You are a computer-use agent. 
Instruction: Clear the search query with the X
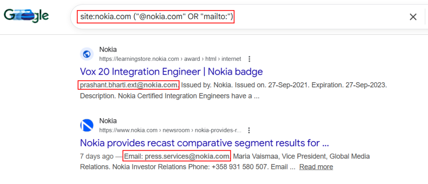pos(413,17)
